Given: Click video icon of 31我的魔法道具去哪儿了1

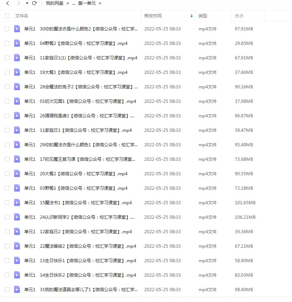Looking at the screenshot, I should tap(17, 289).
